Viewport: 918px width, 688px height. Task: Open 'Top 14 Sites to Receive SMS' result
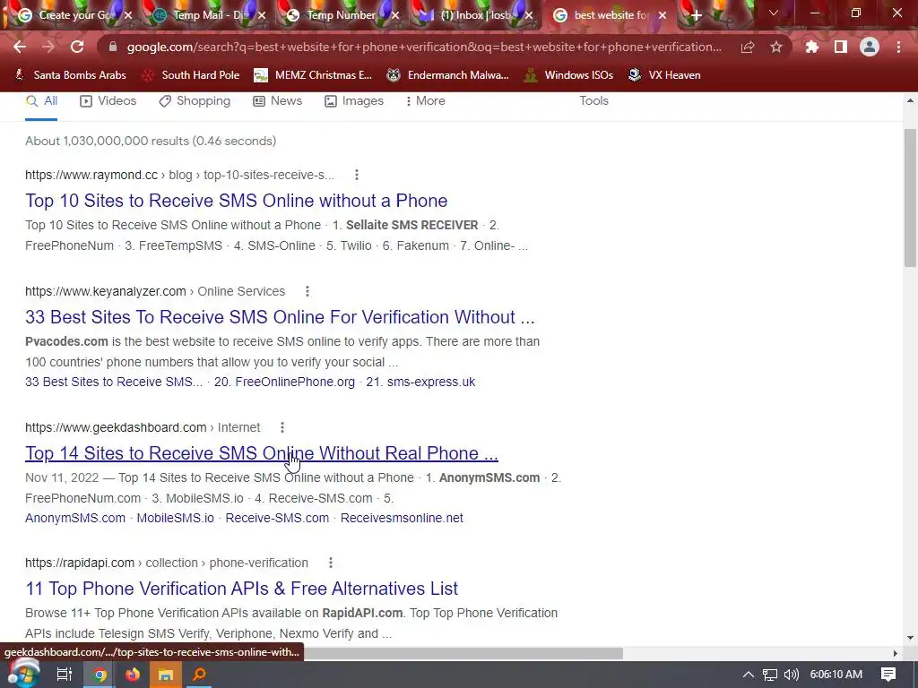(261, 453)
